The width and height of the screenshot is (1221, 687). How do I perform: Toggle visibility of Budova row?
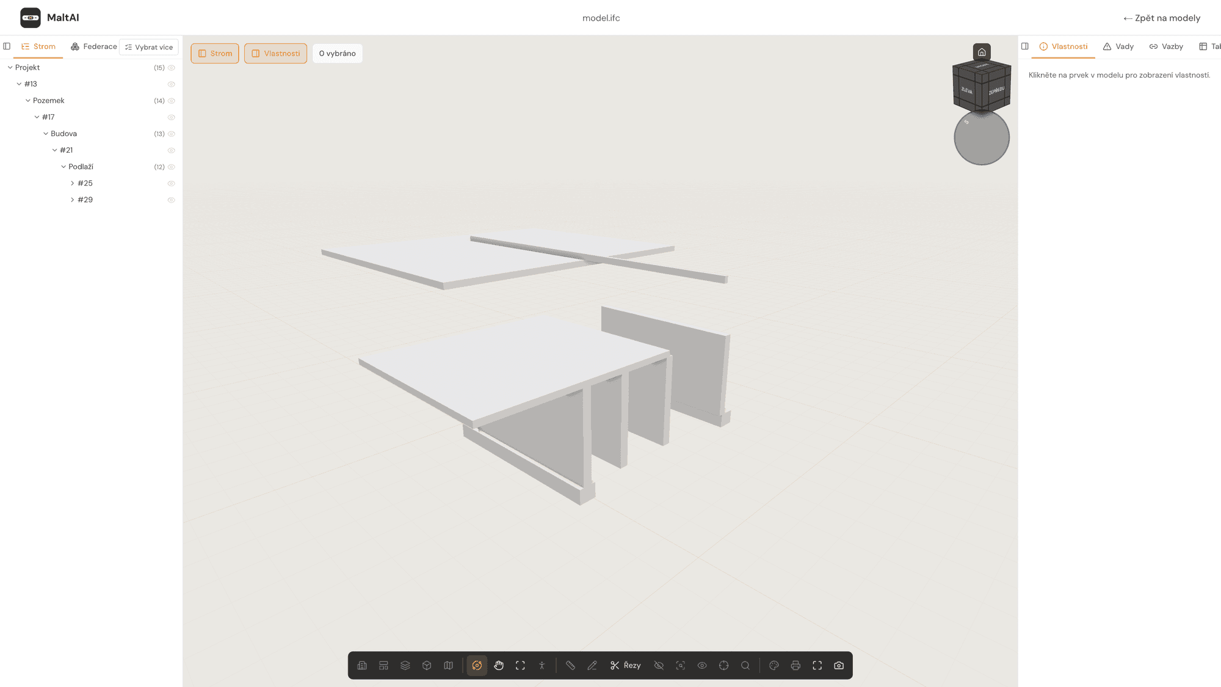pos(172,134)
